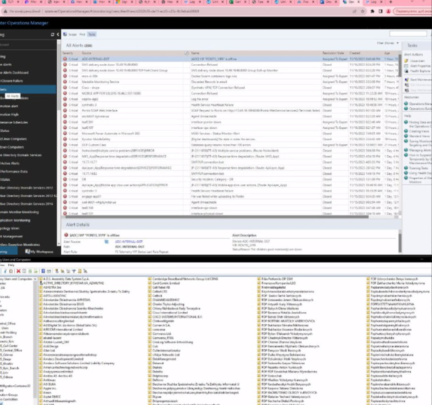Click the Filter funnel icon in AD toolbar

74,271
